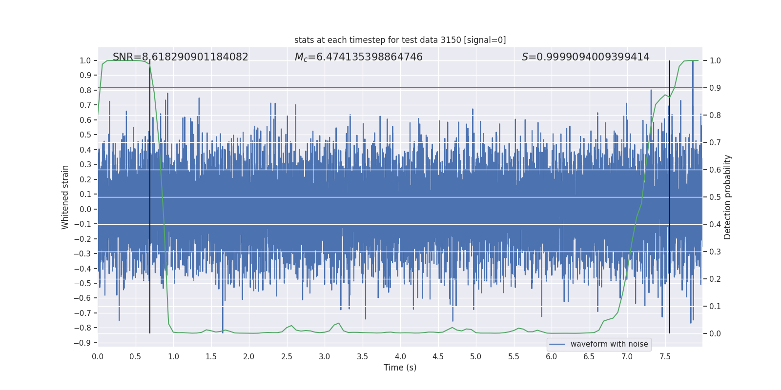The width and height of the screenshot is (781, 390).
Task: Click the 5.5 time axis tick label
Action: [514, 356]
